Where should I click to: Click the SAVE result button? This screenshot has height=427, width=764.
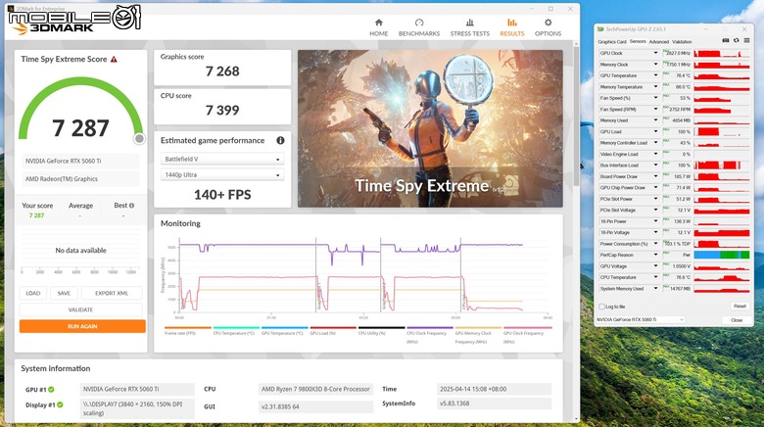point(64,294)
